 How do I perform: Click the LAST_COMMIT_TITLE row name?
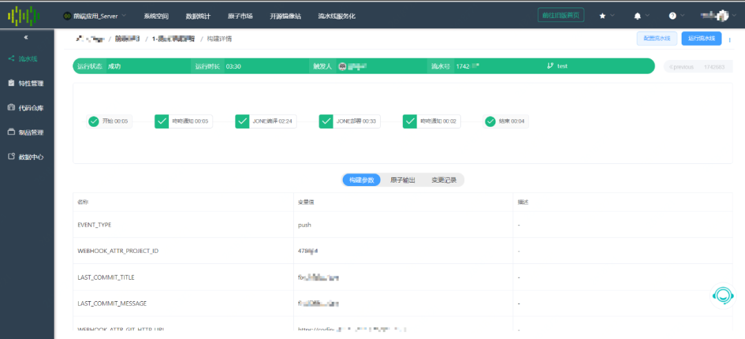pos(106,277)
